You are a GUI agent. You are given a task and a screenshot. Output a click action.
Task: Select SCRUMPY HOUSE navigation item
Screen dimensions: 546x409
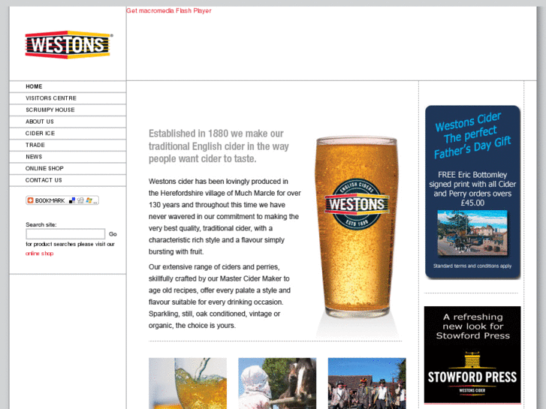[50, 110]
